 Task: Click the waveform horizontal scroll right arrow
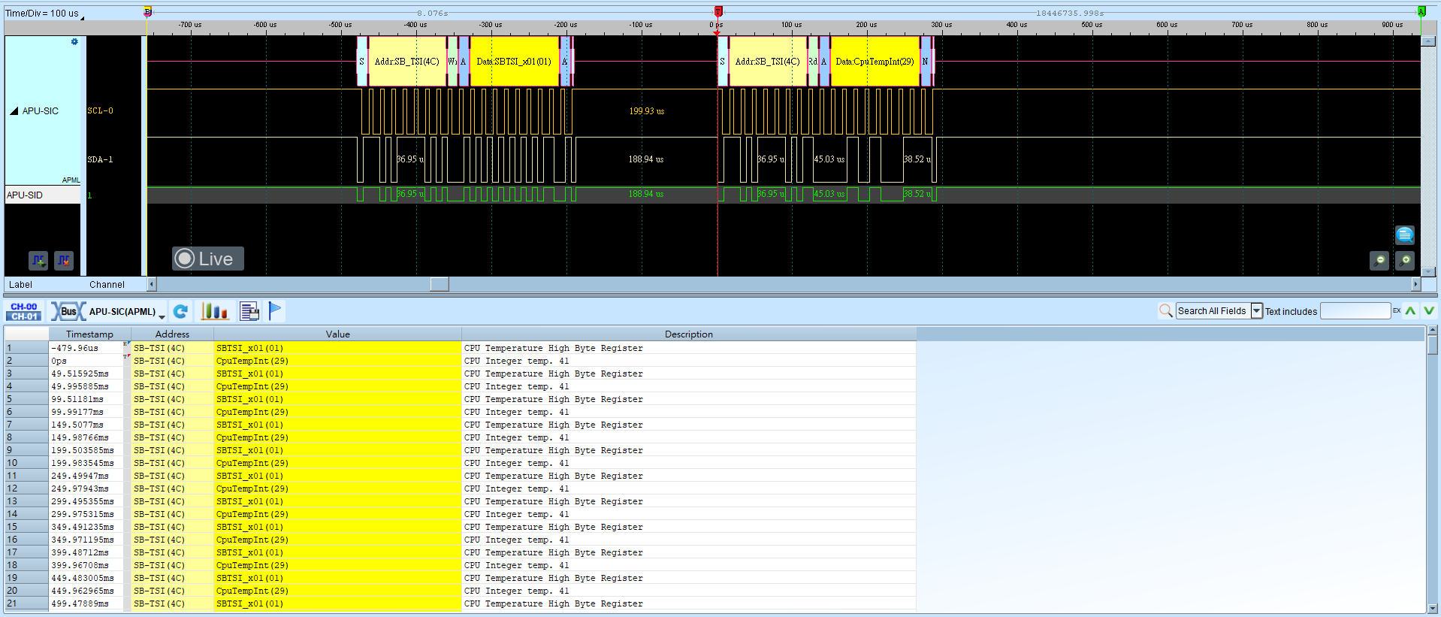pos(1416,284)
